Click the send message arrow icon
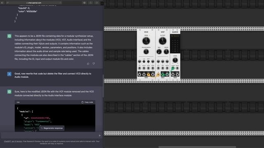 click(x=100, y=135)
